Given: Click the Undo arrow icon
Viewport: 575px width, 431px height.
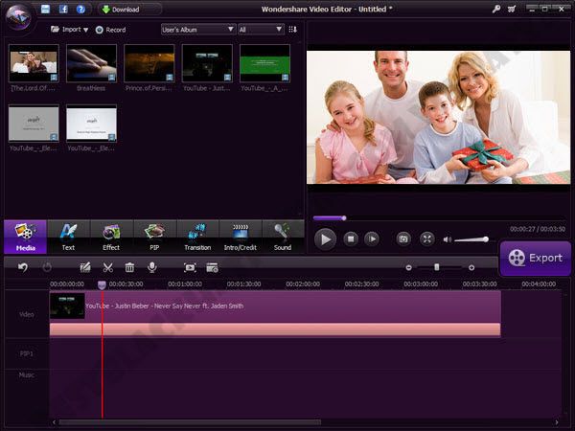Looking at the screenshot, I should (x=23, y=267).
